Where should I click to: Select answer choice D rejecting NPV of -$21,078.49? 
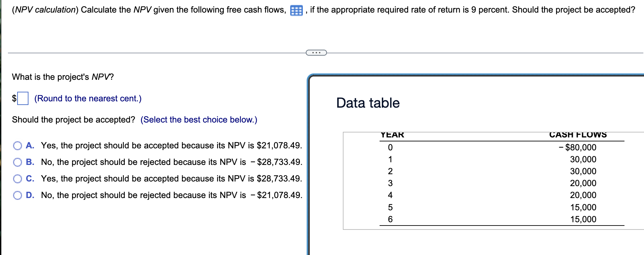click(x=17, y=195)
